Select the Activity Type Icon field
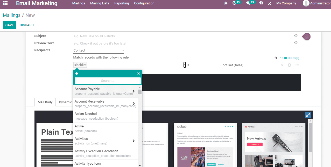The image size is (331, 167). coord(105,163)
